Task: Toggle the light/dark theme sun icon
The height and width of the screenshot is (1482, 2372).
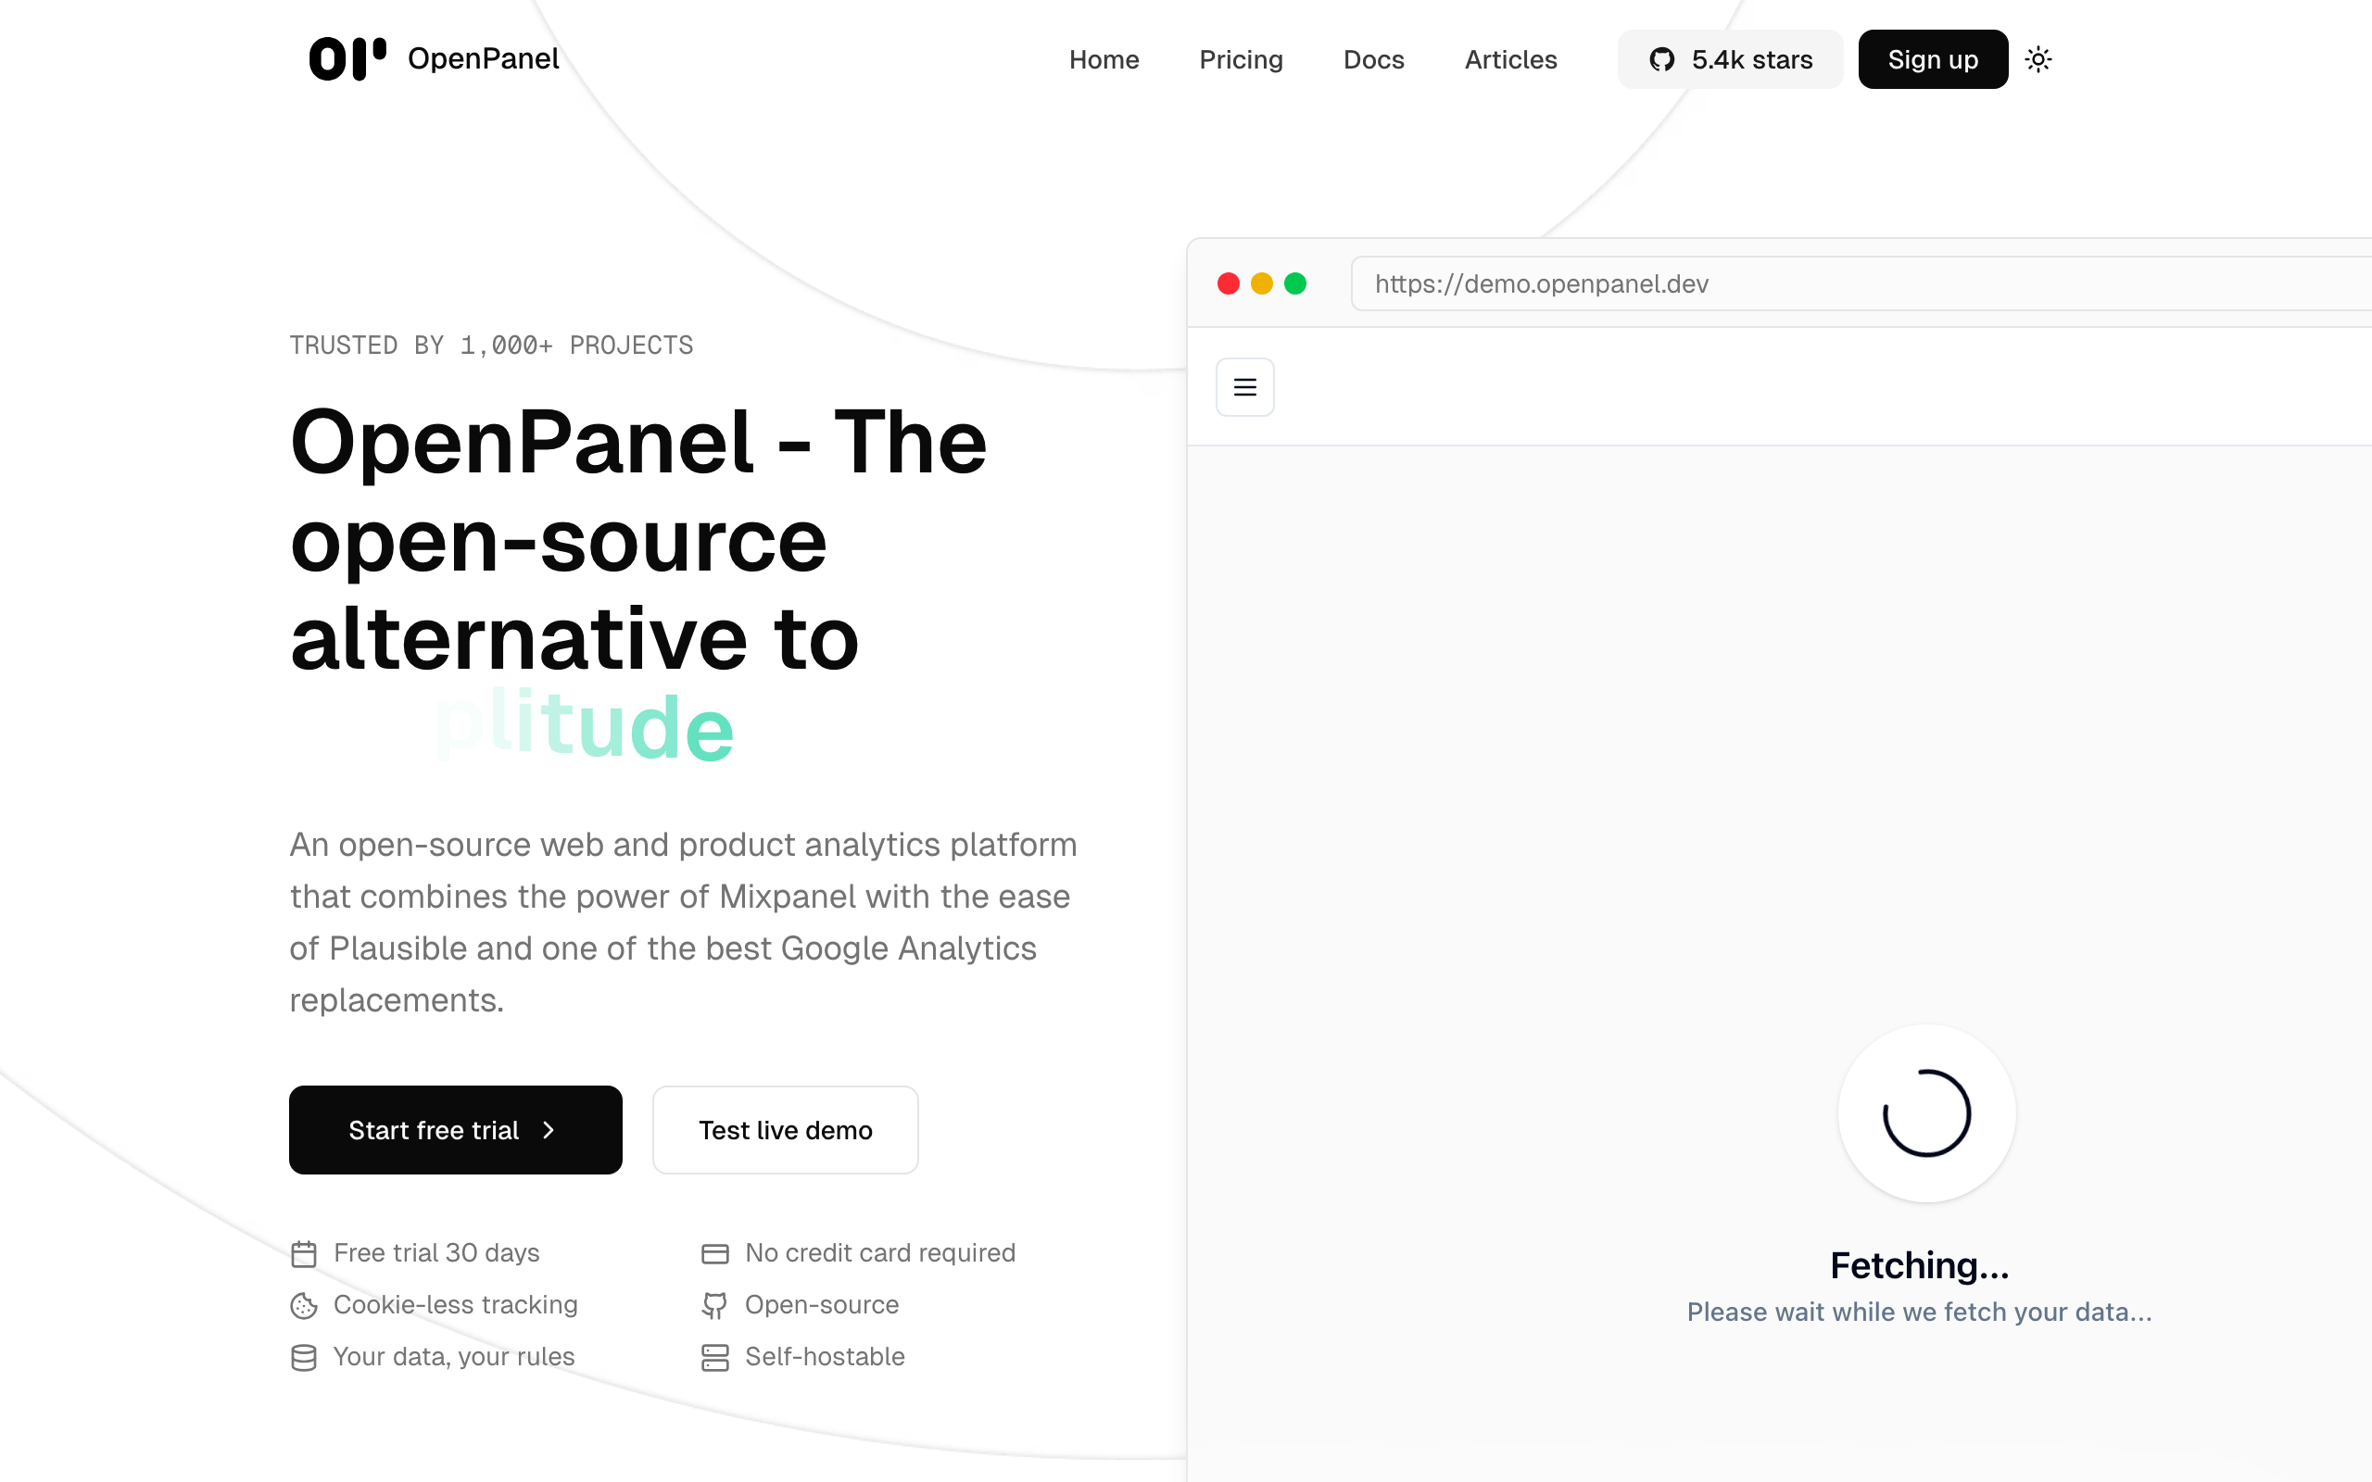Action: [2038, 60]
